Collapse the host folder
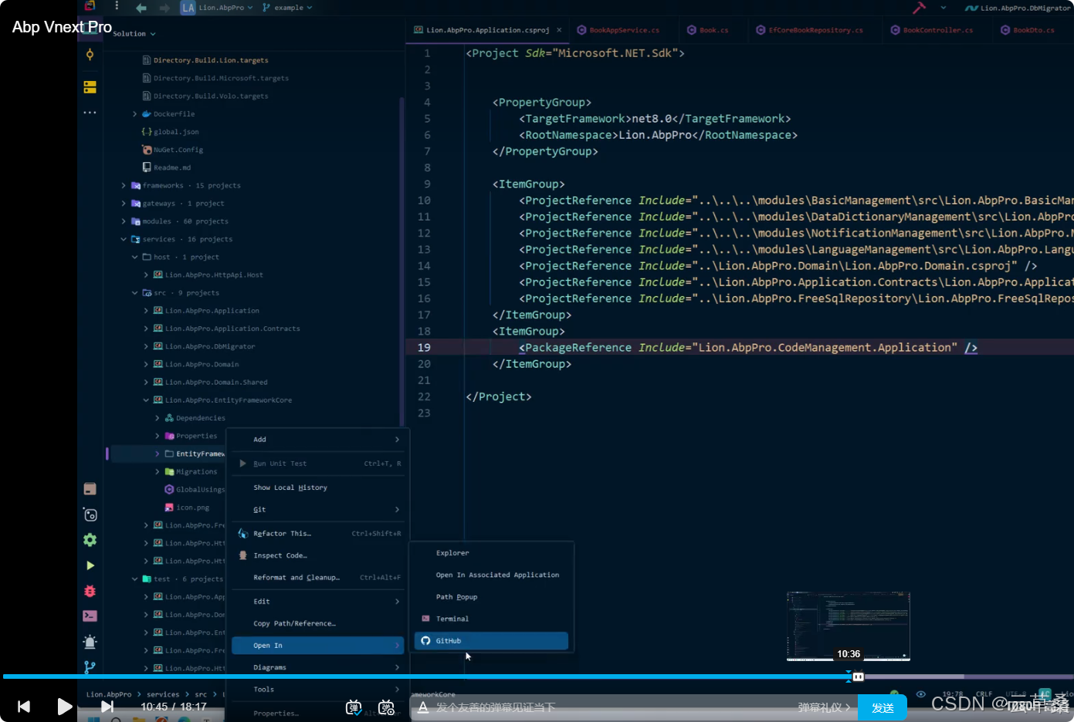The width and height of the screenshot is (1074, 722). click(x=134, y=257)
